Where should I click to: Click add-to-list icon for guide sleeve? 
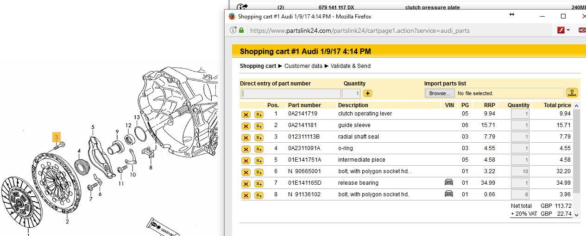(x=259, y=126)
